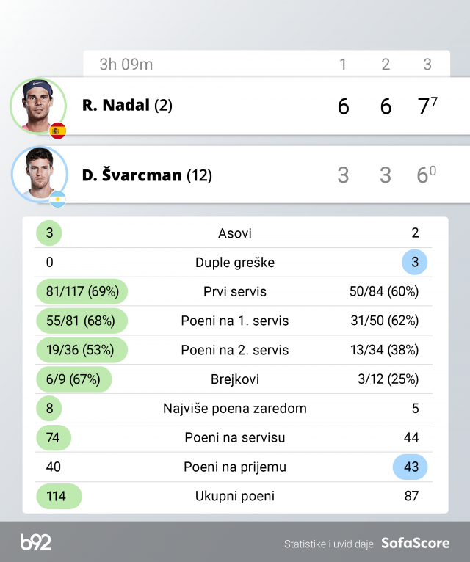470x562 pixels.
Task: Click Nadal's green aces badge
Action: pos(49,233)
